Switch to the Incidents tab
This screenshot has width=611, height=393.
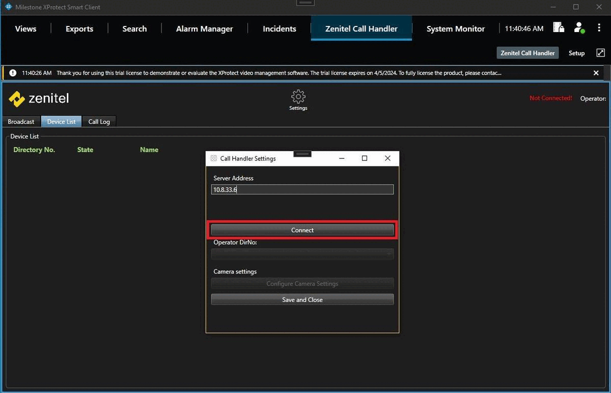(x=279, y=29)
